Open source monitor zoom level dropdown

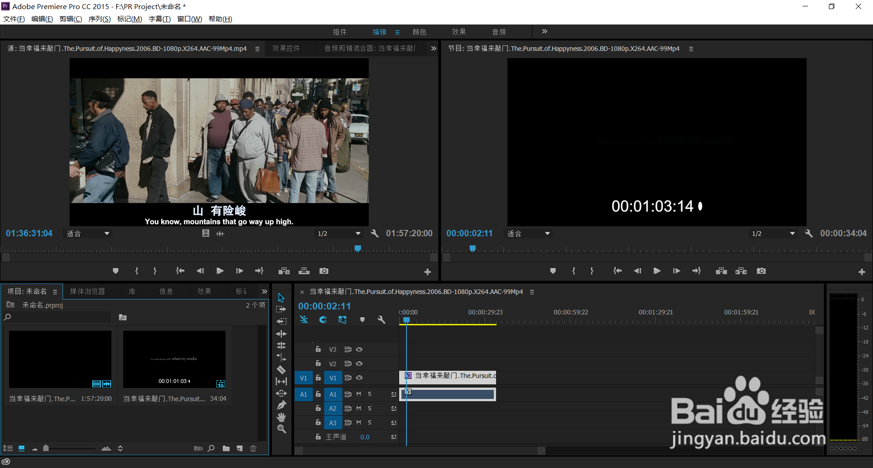pos(88,234)
